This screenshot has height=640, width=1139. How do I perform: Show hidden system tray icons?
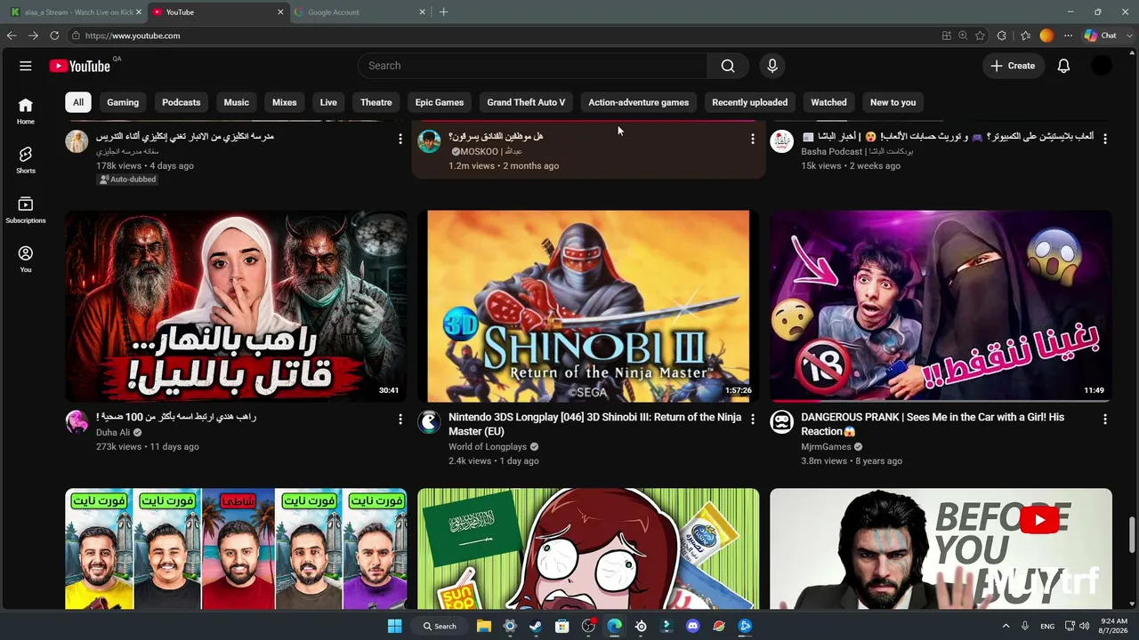tap(1006, 626)
